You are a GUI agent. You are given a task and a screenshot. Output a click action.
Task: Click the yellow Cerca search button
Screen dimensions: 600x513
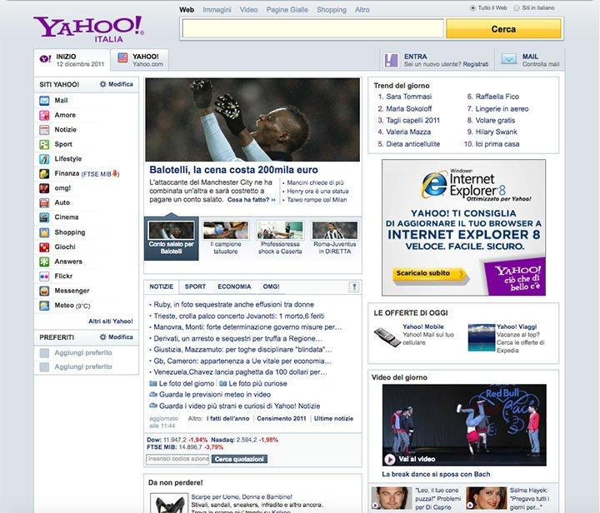(503, 29)
